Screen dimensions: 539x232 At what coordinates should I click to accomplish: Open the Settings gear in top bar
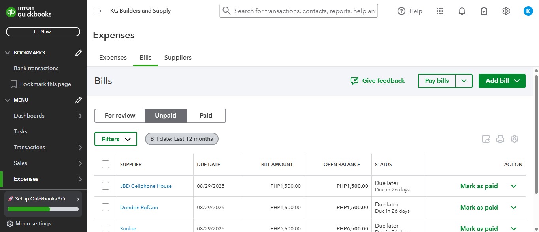506,11
